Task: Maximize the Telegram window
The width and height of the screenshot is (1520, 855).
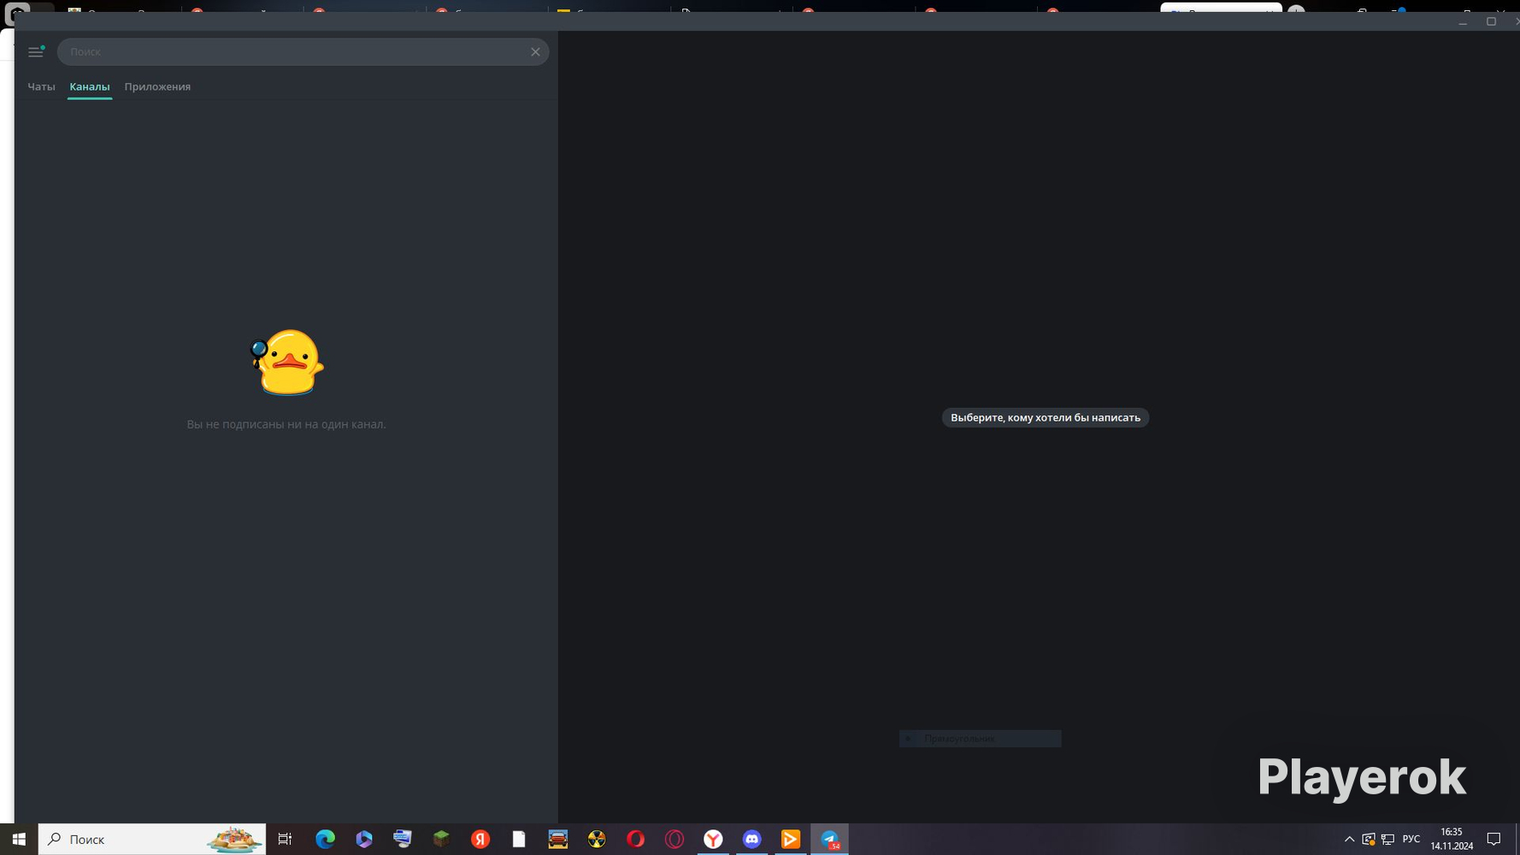Action: point(1491,21)
